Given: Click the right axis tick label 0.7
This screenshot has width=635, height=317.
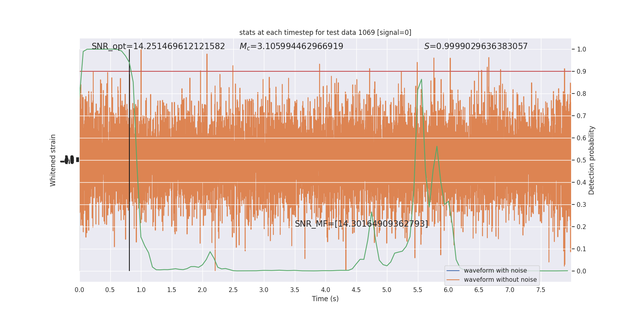Looking at the screenshot, I should click(x=581, y=116).
